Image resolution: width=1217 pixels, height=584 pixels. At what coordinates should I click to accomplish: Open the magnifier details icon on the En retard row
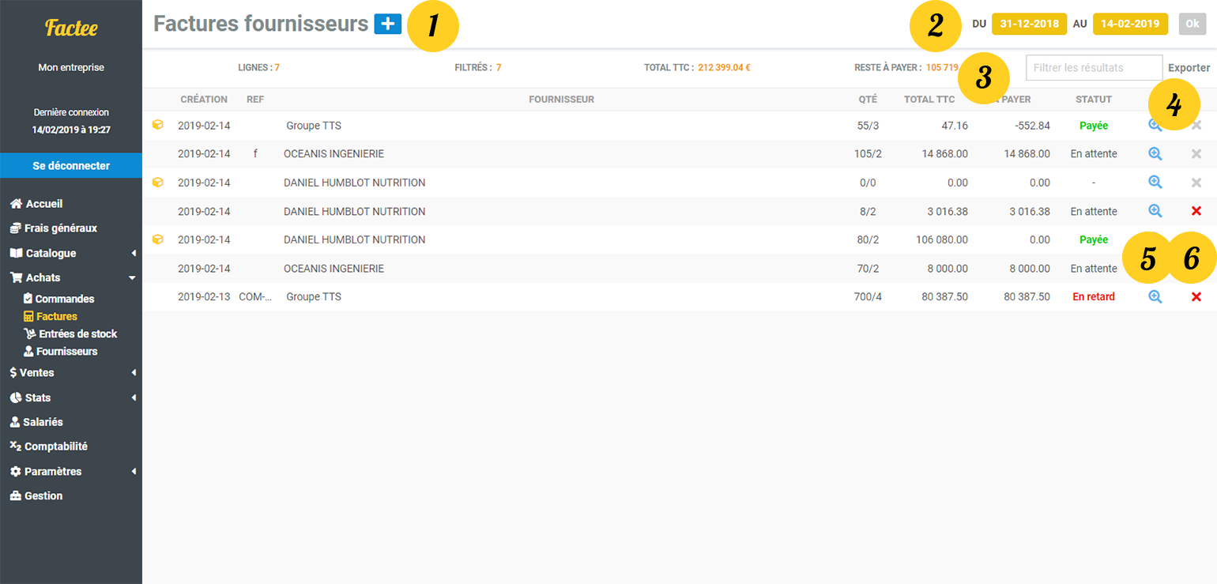pos(1155,296)
